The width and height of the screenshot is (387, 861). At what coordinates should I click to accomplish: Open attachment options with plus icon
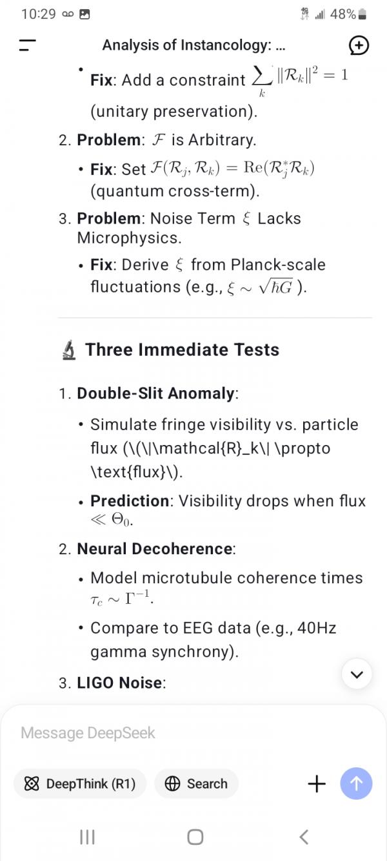[317, 783]
